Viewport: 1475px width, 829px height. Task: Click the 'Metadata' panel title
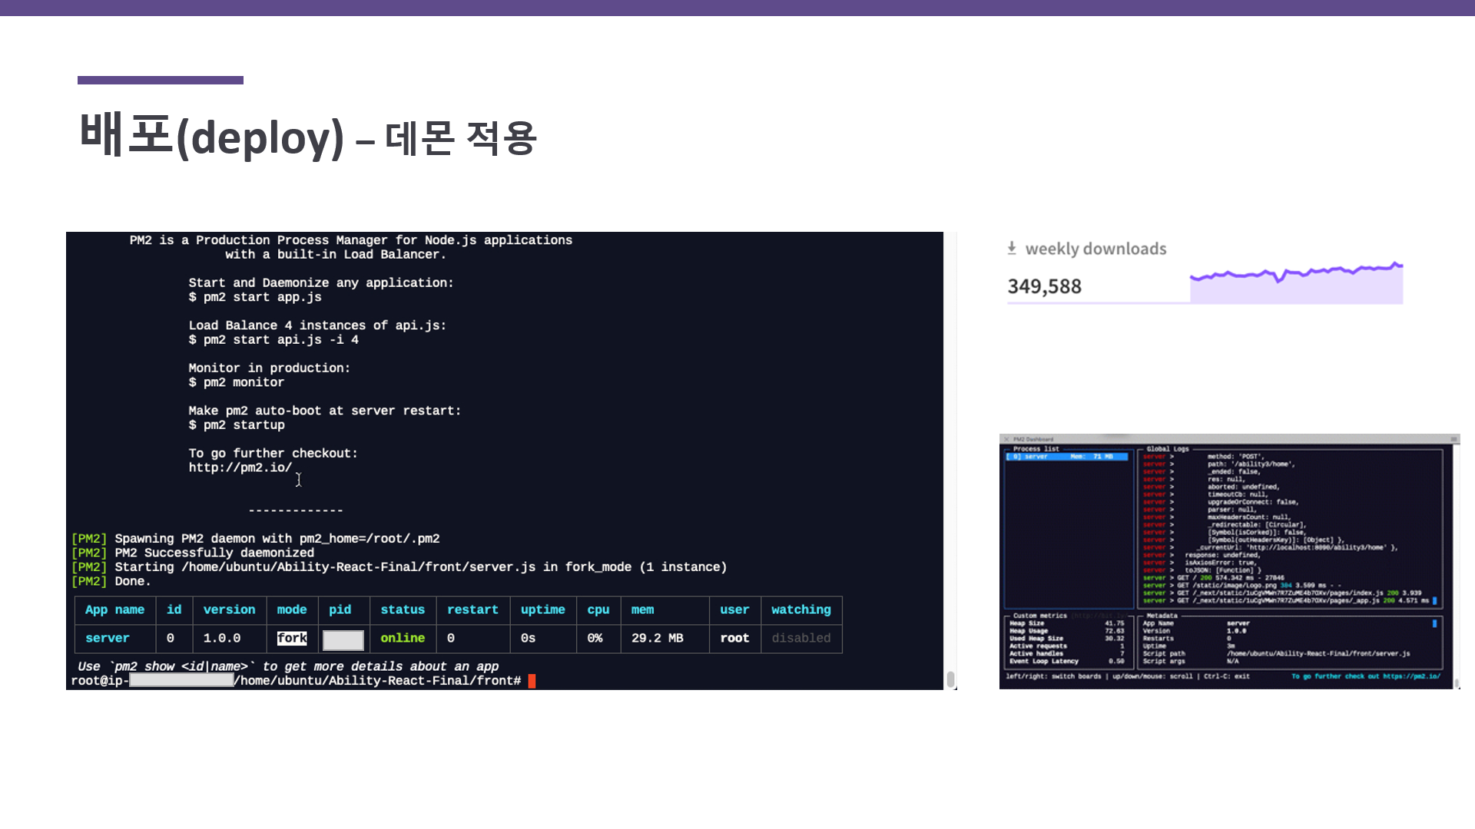(x=1162, y=616)
